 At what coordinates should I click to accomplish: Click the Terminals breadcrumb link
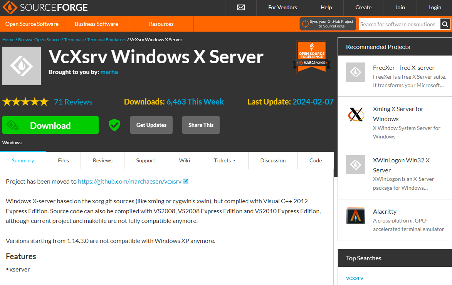[74, 40]
